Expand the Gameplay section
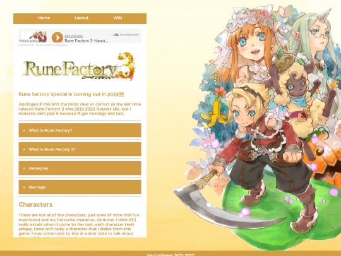This screenshot has height=256, width=341. tap(80, 168)
